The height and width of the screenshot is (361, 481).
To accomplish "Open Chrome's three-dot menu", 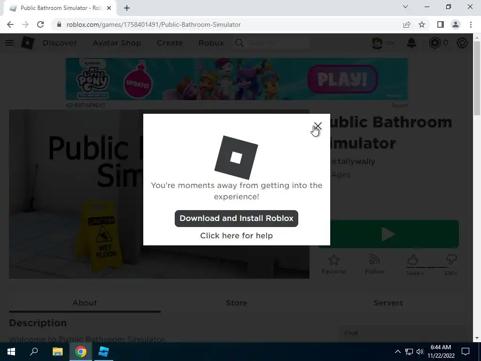I will point(471,24).
